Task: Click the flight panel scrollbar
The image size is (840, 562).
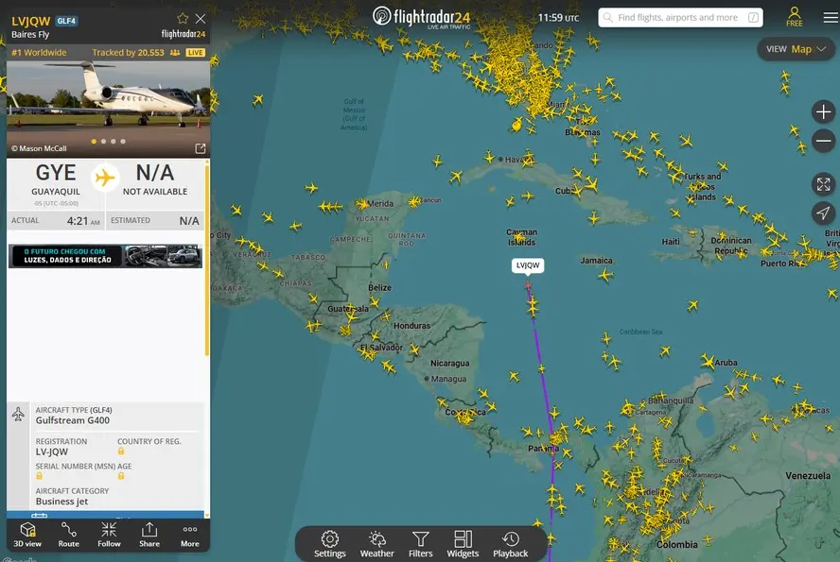Action: [207, 260]
